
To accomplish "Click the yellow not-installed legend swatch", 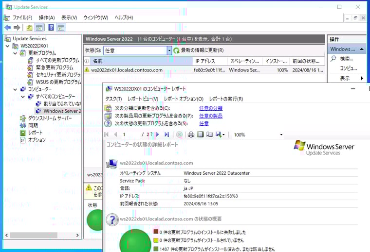I will point(156,240).
